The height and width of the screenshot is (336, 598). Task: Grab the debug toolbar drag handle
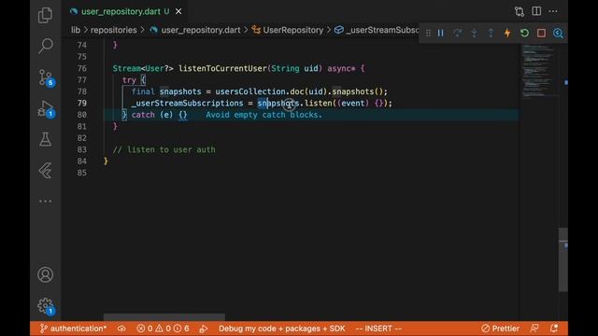428,34
